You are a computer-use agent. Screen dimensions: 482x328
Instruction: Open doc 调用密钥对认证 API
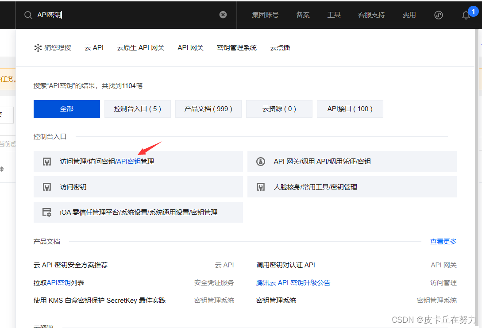click(x=285, y=265)
